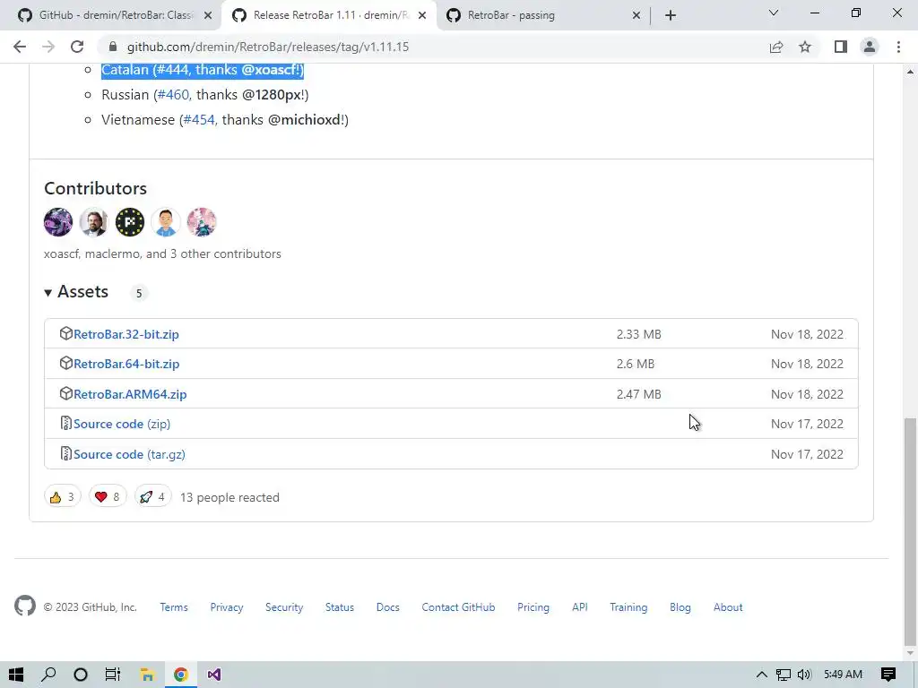Go back using the browser back arrow

pos(20,47)
